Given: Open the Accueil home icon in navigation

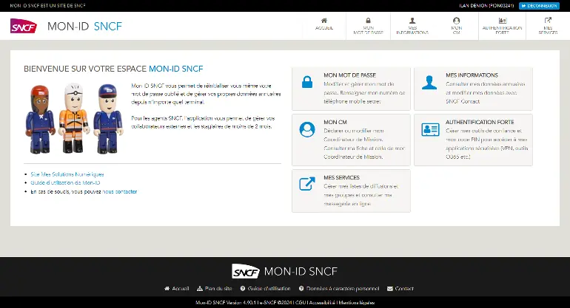Looking at the screenshot, I should (324, 21).
